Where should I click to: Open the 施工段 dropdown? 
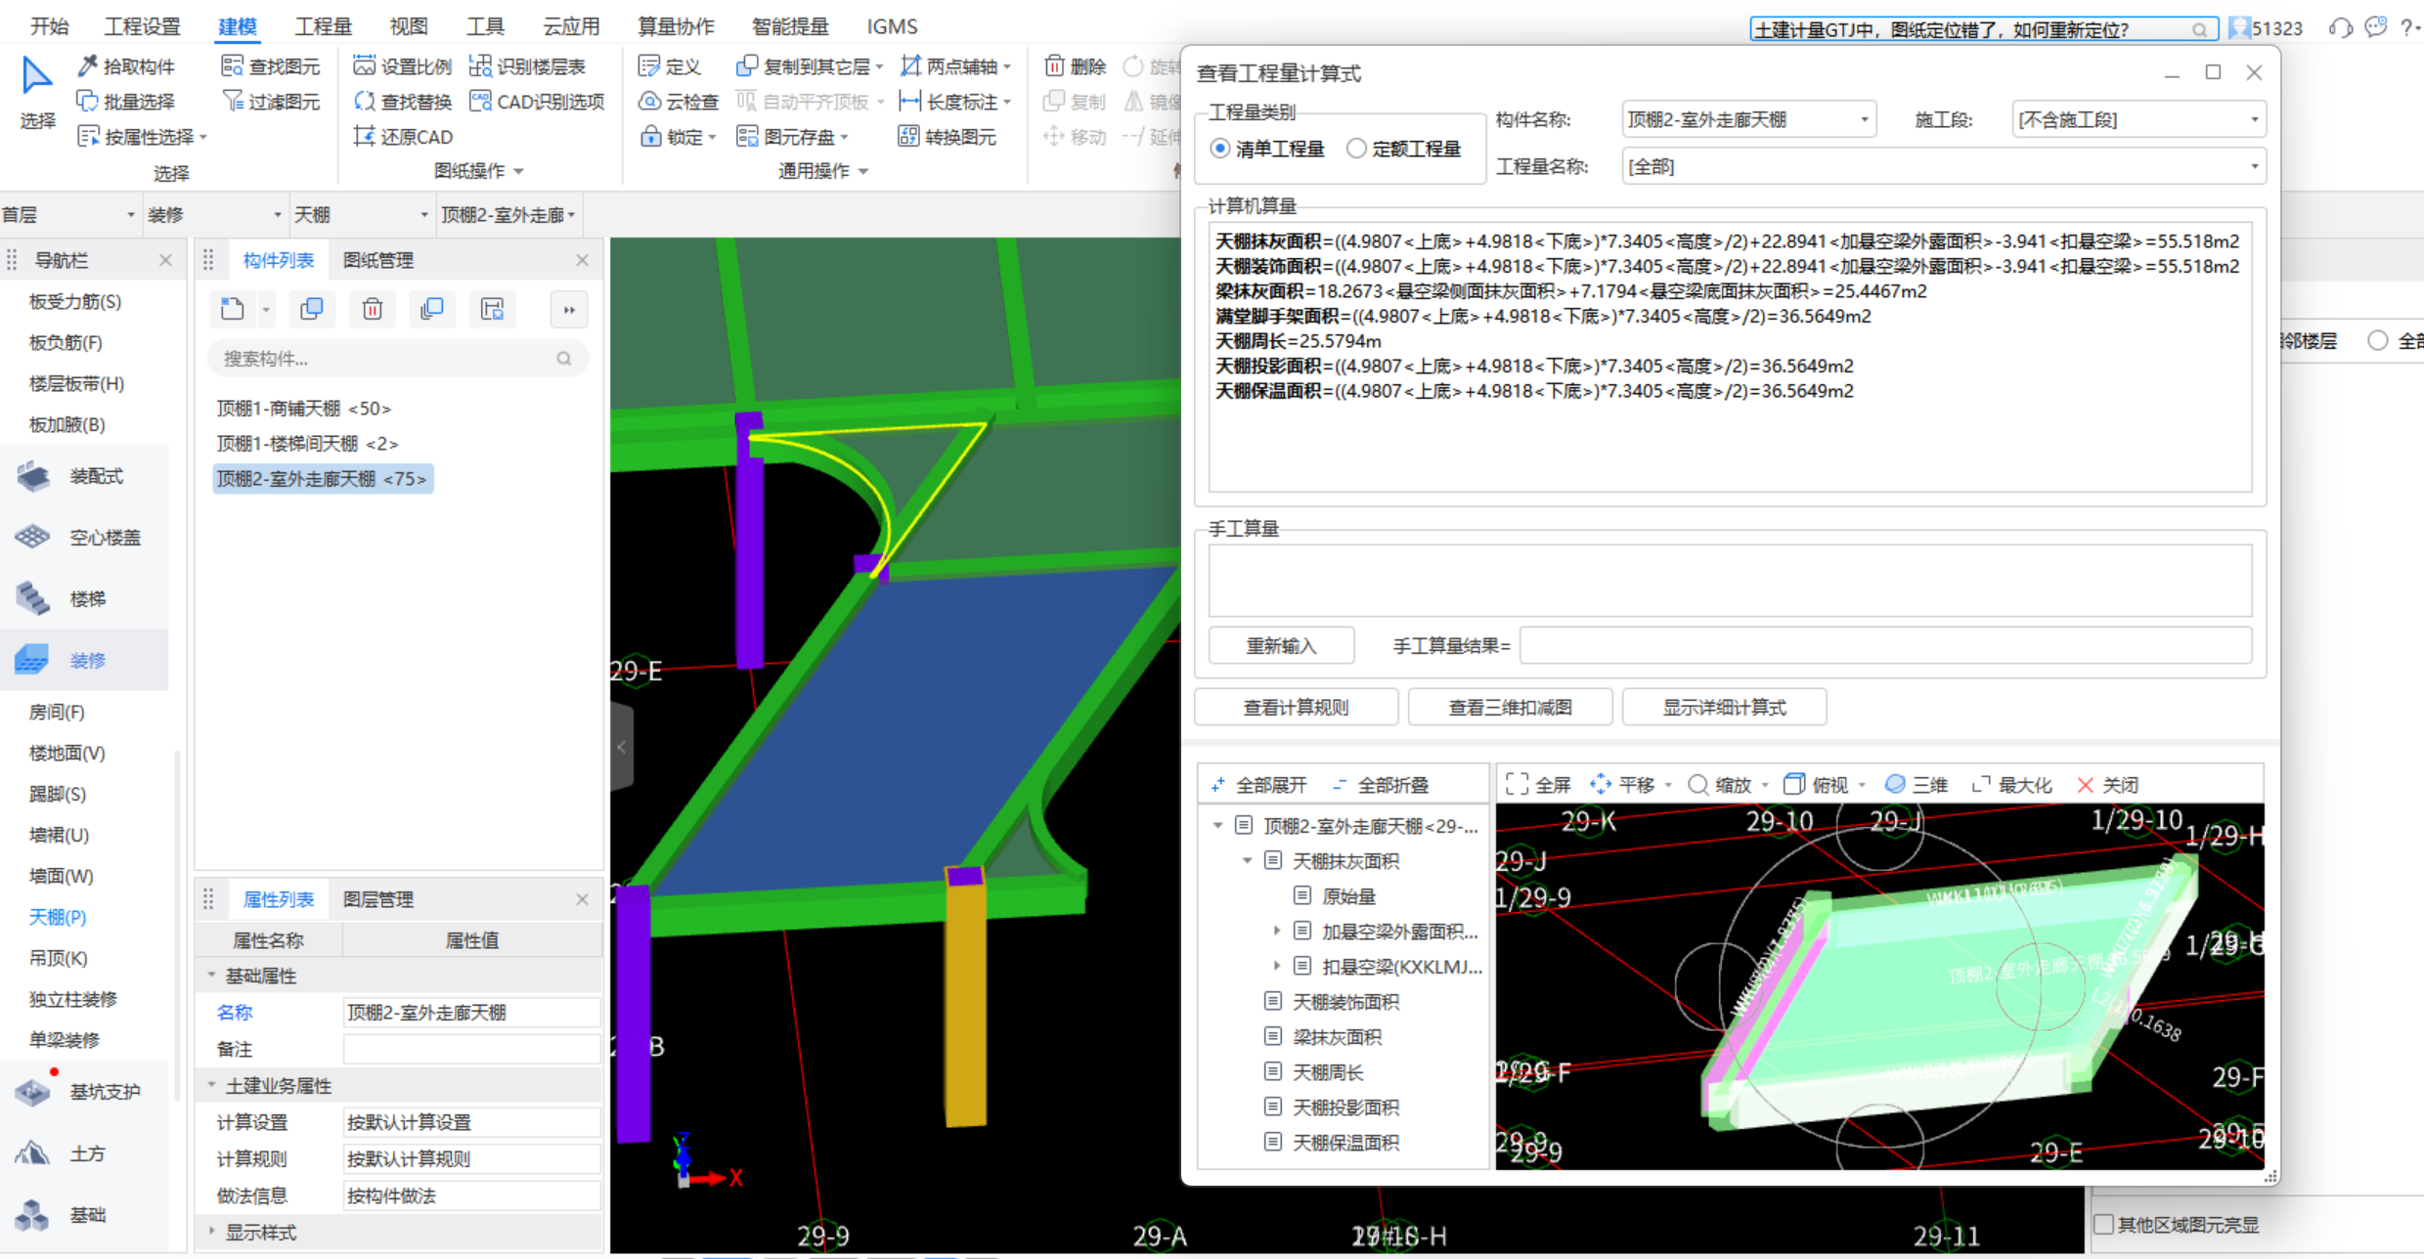coord(2138,119)
